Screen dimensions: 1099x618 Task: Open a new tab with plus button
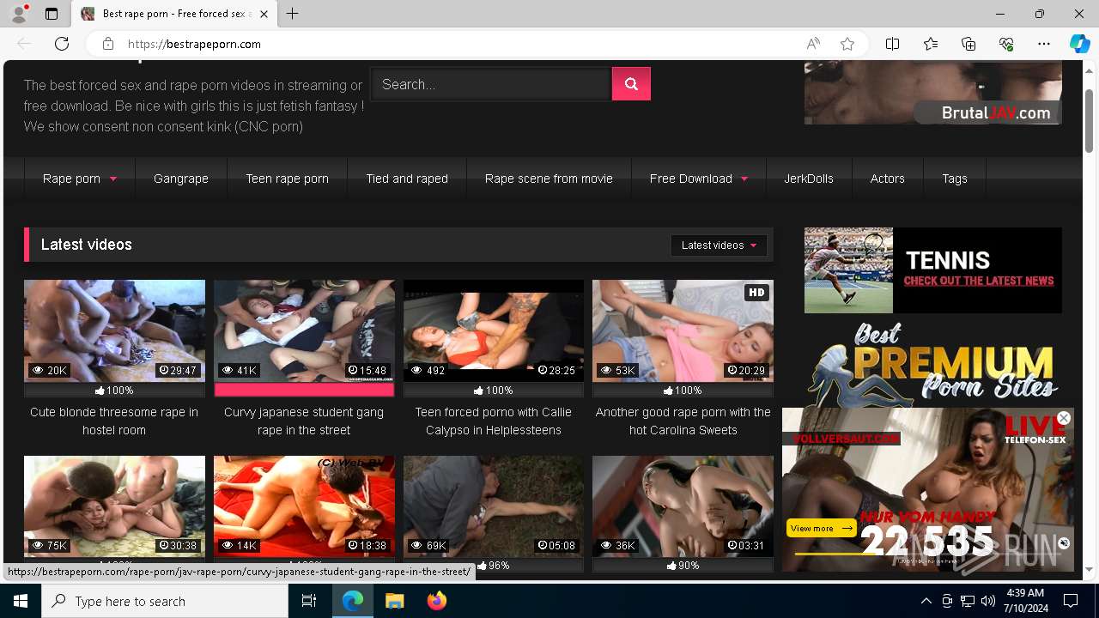[x=293, y=14]
